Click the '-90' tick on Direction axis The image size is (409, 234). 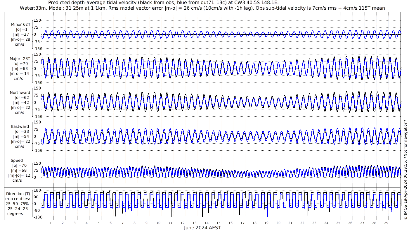click(x=37, y=210)
